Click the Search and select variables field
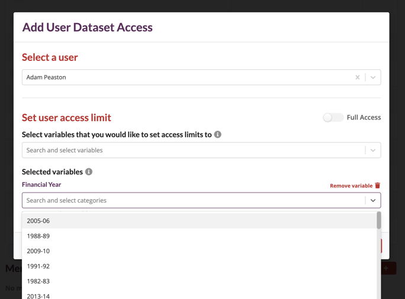Screen dimensions: 405x299 click(201, 150)
